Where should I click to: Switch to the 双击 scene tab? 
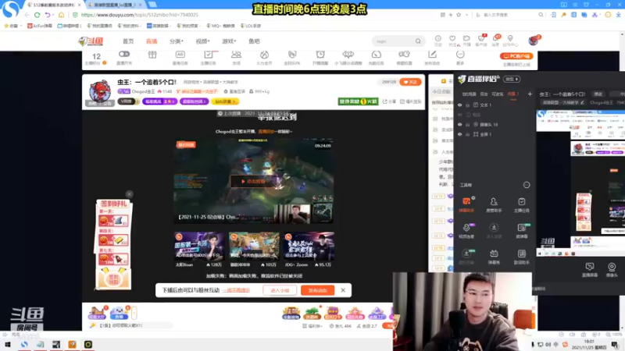(484, 94)
